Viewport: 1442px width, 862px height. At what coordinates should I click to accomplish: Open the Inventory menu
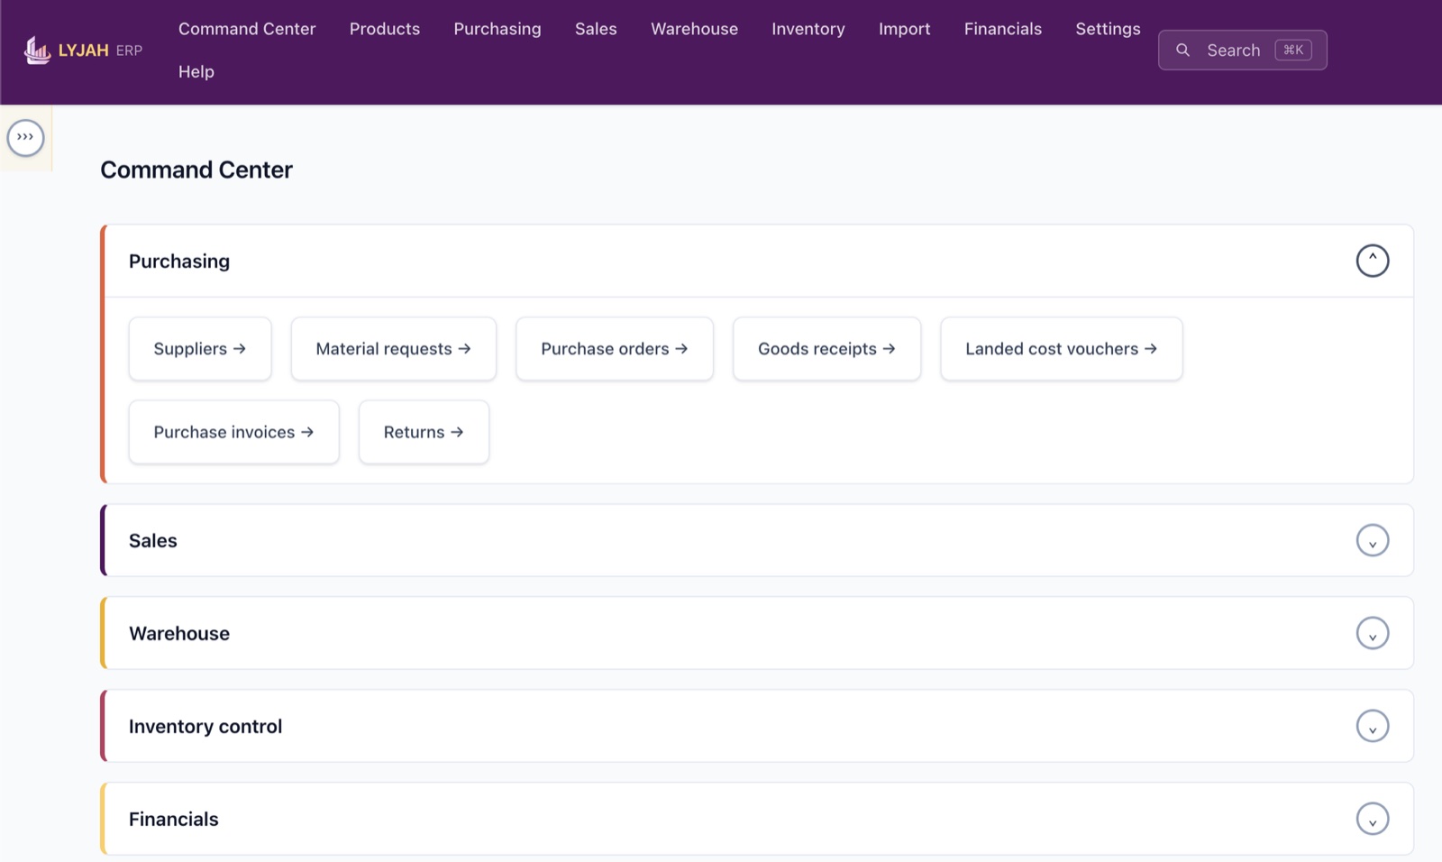[808, 29]
